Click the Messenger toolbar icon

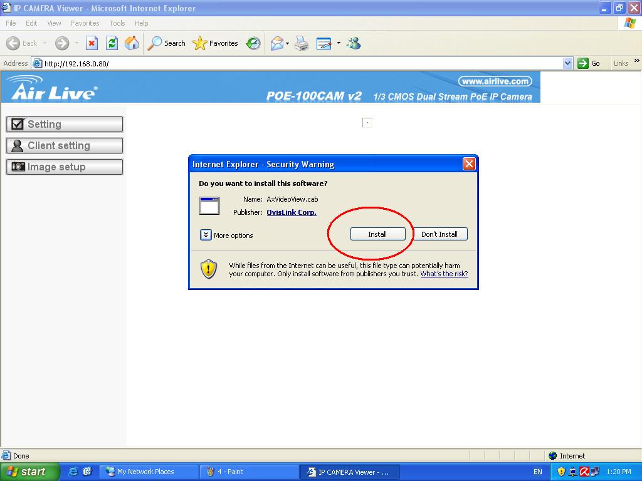(354, 43)
